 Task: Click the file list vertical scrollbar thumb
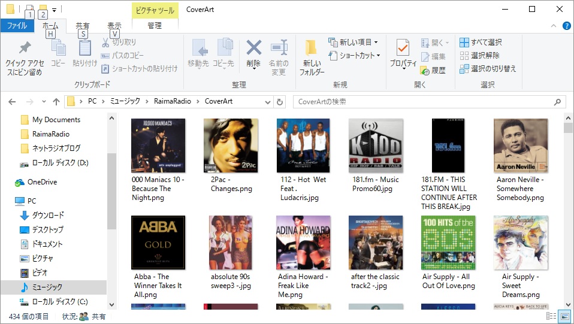568,128
